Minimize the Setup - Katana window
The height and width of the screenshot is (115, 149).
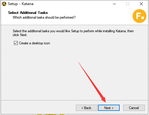[114, 4]
